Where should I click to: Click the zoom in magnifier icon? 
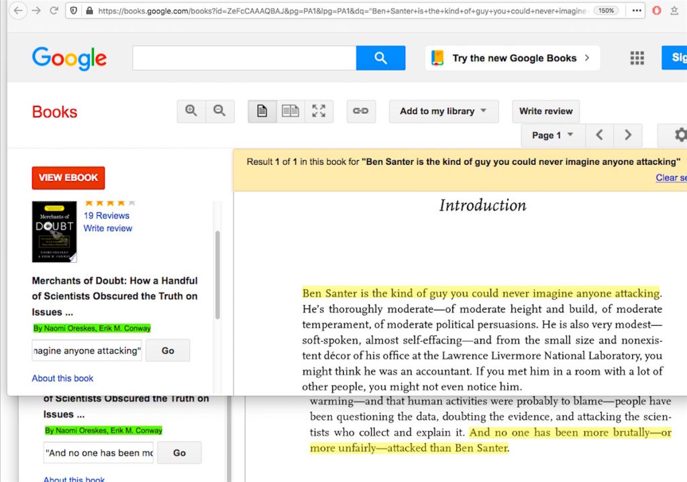[x=191, y=111]
